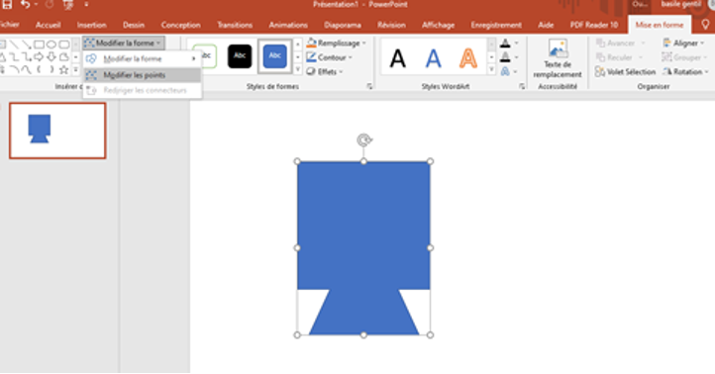Select slide 1 thumbnail in panel
The height and width of the screenshot is (374, 715).
click(57, 131)
